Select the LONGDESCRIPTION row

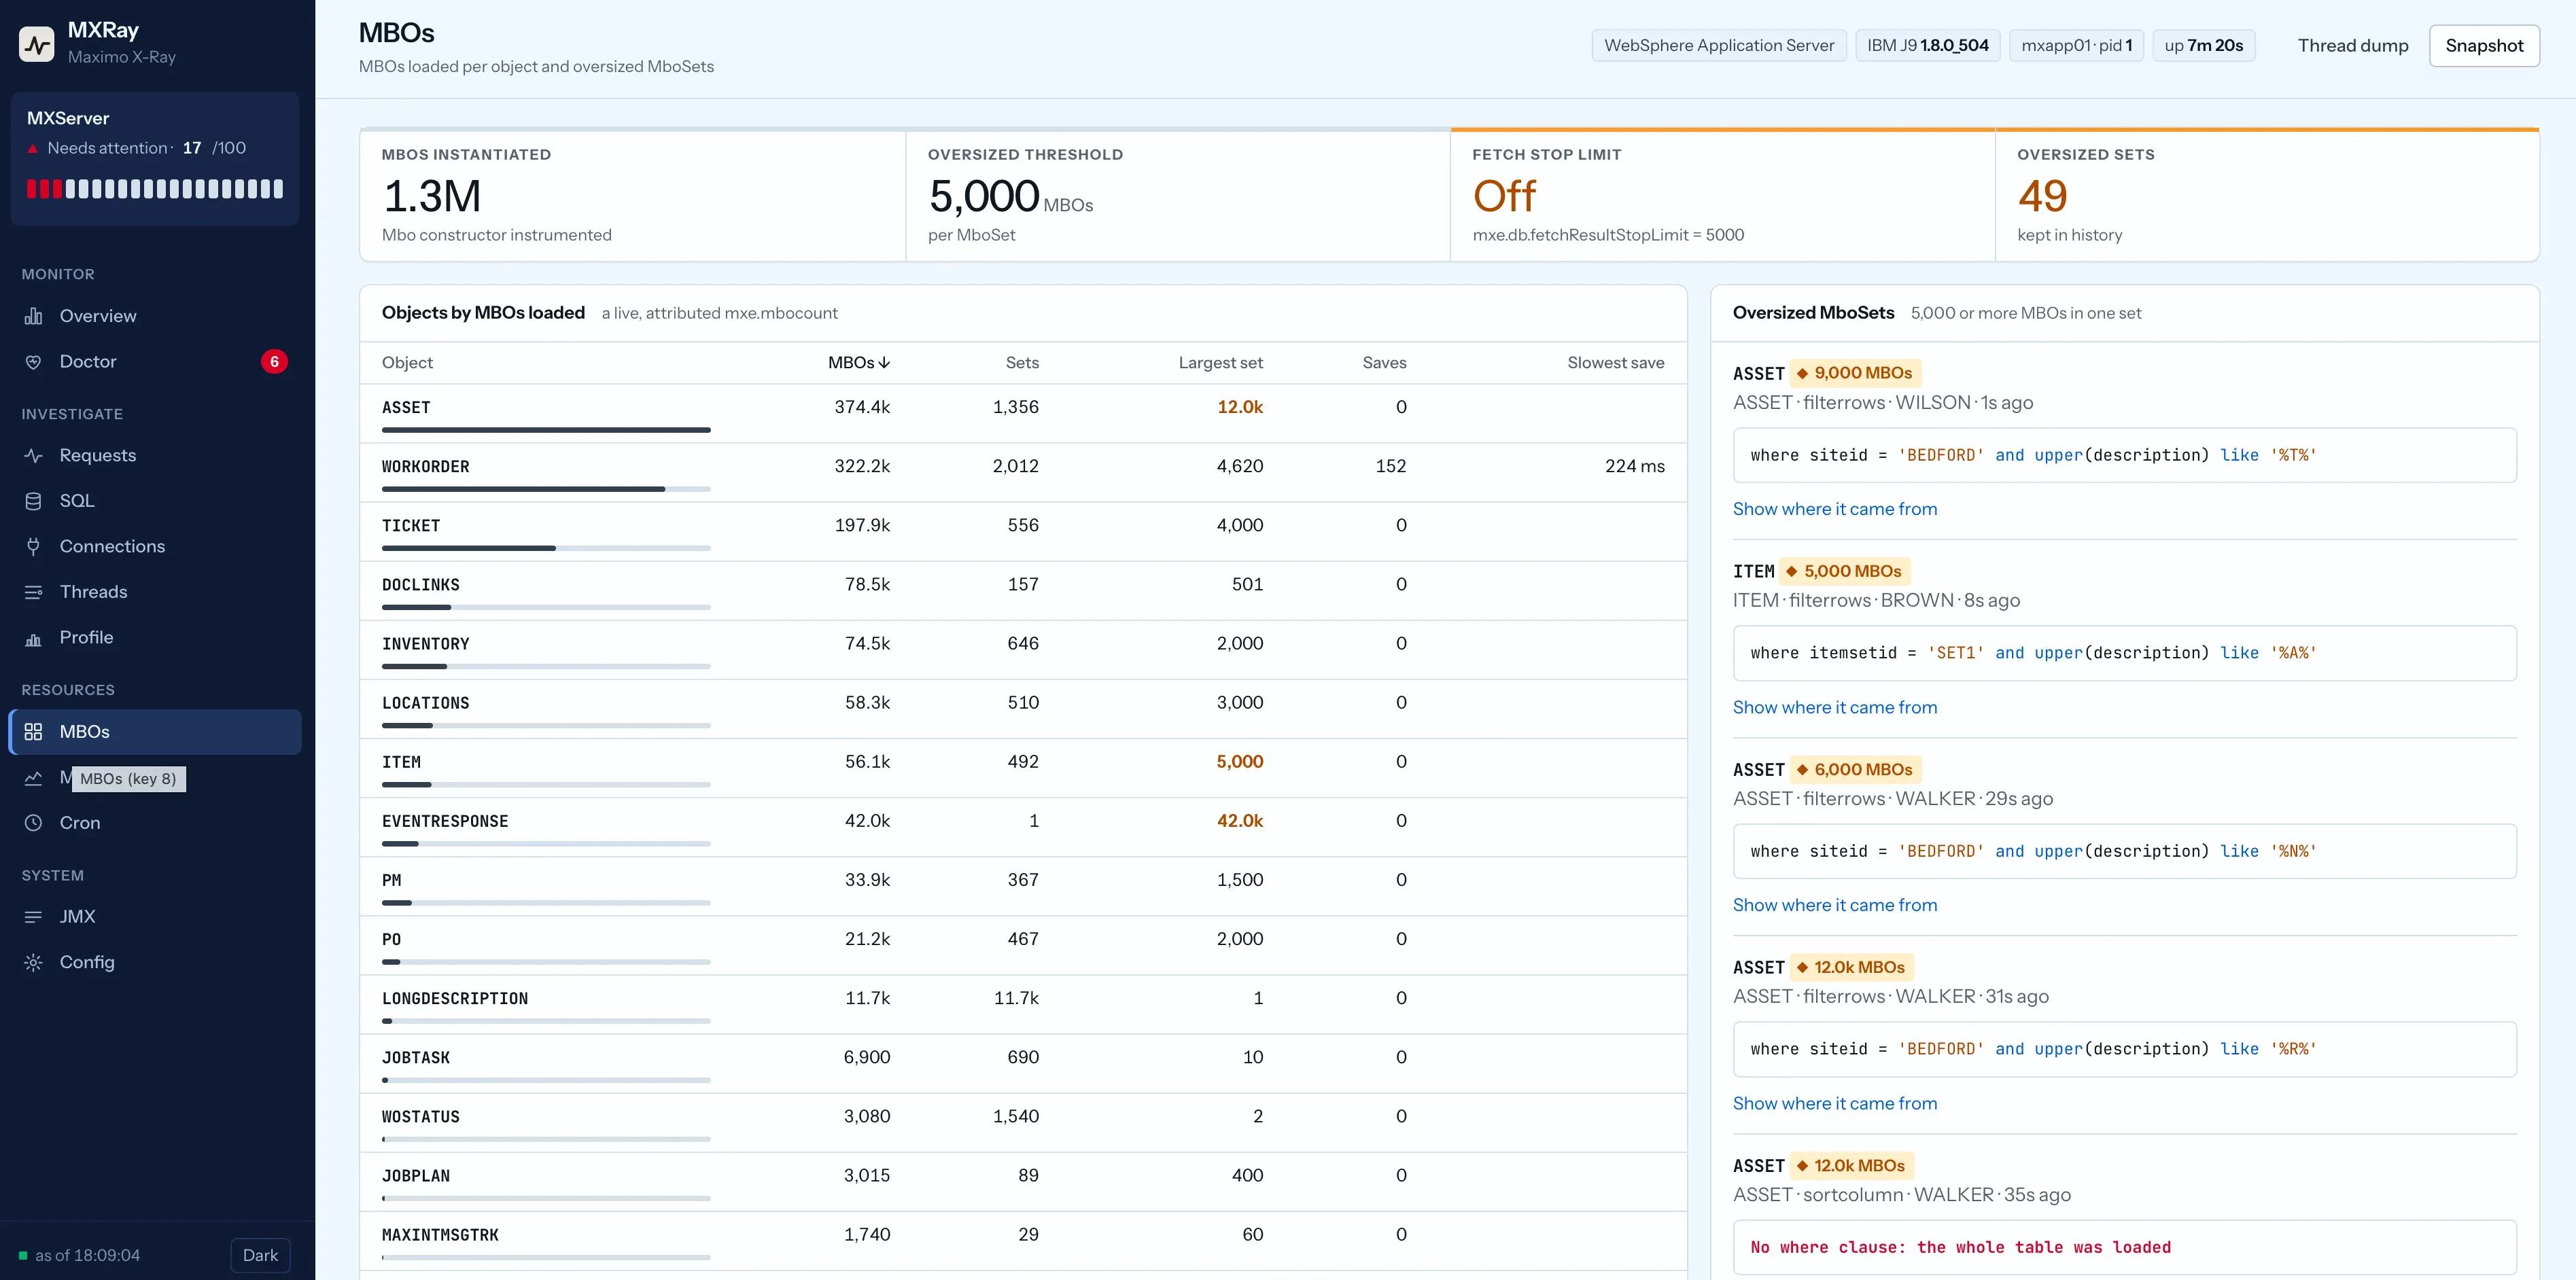[1023, 1004]
